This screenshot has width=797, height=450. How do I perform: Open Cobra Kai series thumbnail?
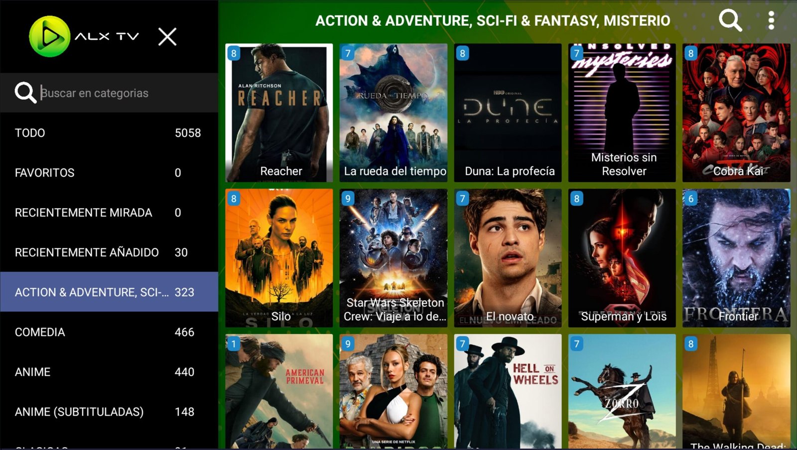pyautogui.click(x=736, y=112)
